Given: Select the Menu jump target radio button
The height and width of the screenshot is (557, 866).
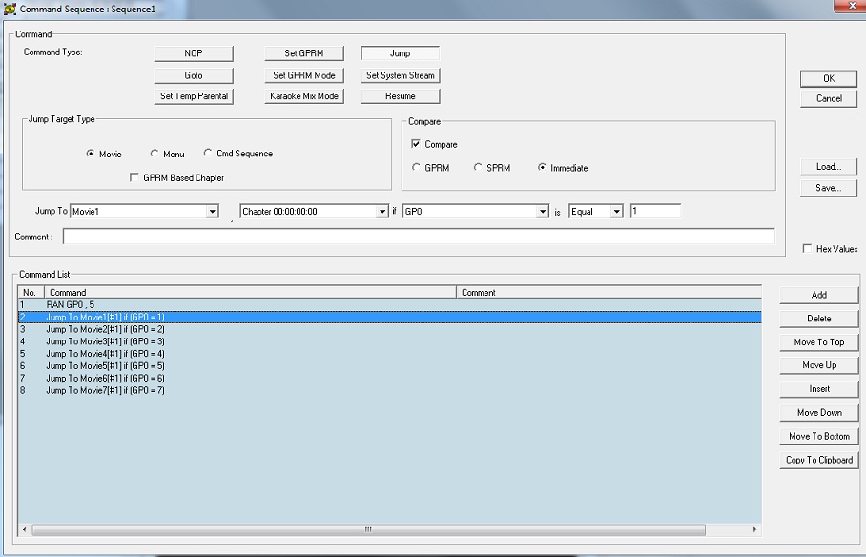Looking at the screenshot, I should click(155, 154).
